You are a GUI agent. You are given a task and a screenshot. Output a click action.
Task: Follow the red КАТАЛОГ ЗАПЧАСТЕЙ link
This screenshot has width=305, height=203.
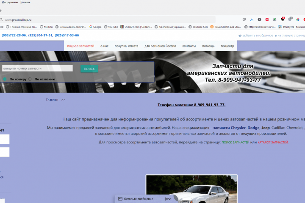coord(273,143)
